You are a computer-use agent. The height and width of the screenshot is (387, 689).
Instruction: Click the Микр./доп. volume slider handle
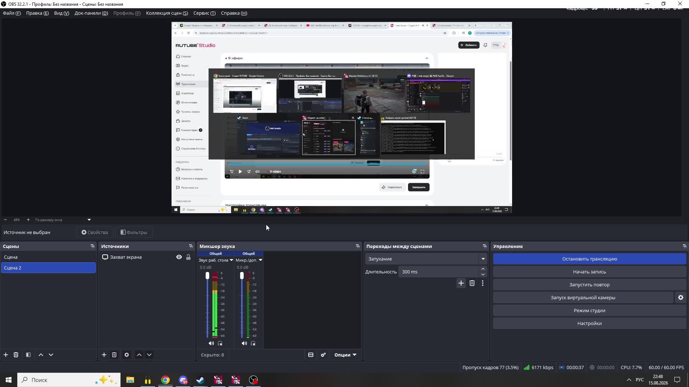pyautogui.click(x=242, y=276)
